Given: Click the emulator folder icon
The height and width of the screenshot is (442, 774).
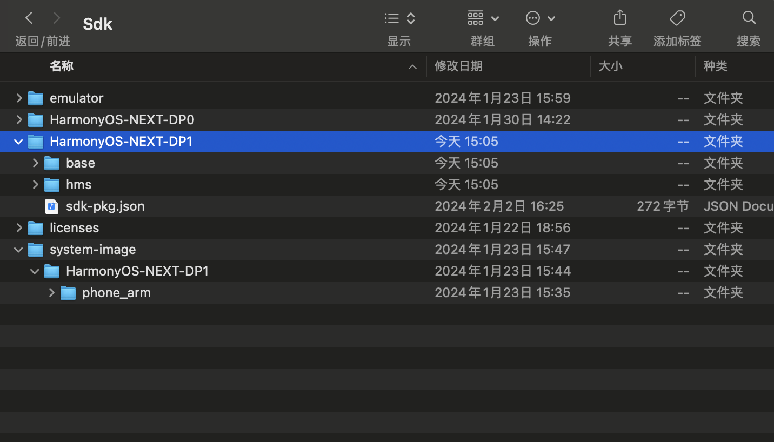Looking at the screenshot, I should tap(36, 98).
